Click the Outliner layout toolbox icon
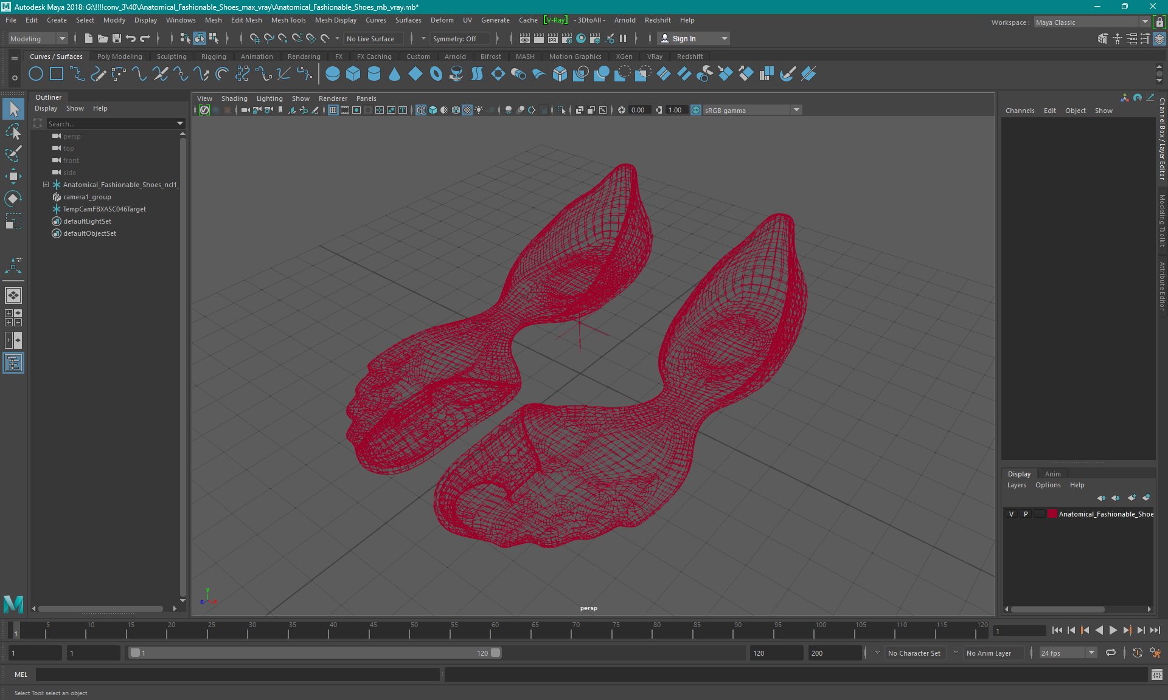Image resolution: width=1168 pixels, height=700 pixels. pos(13,363)
